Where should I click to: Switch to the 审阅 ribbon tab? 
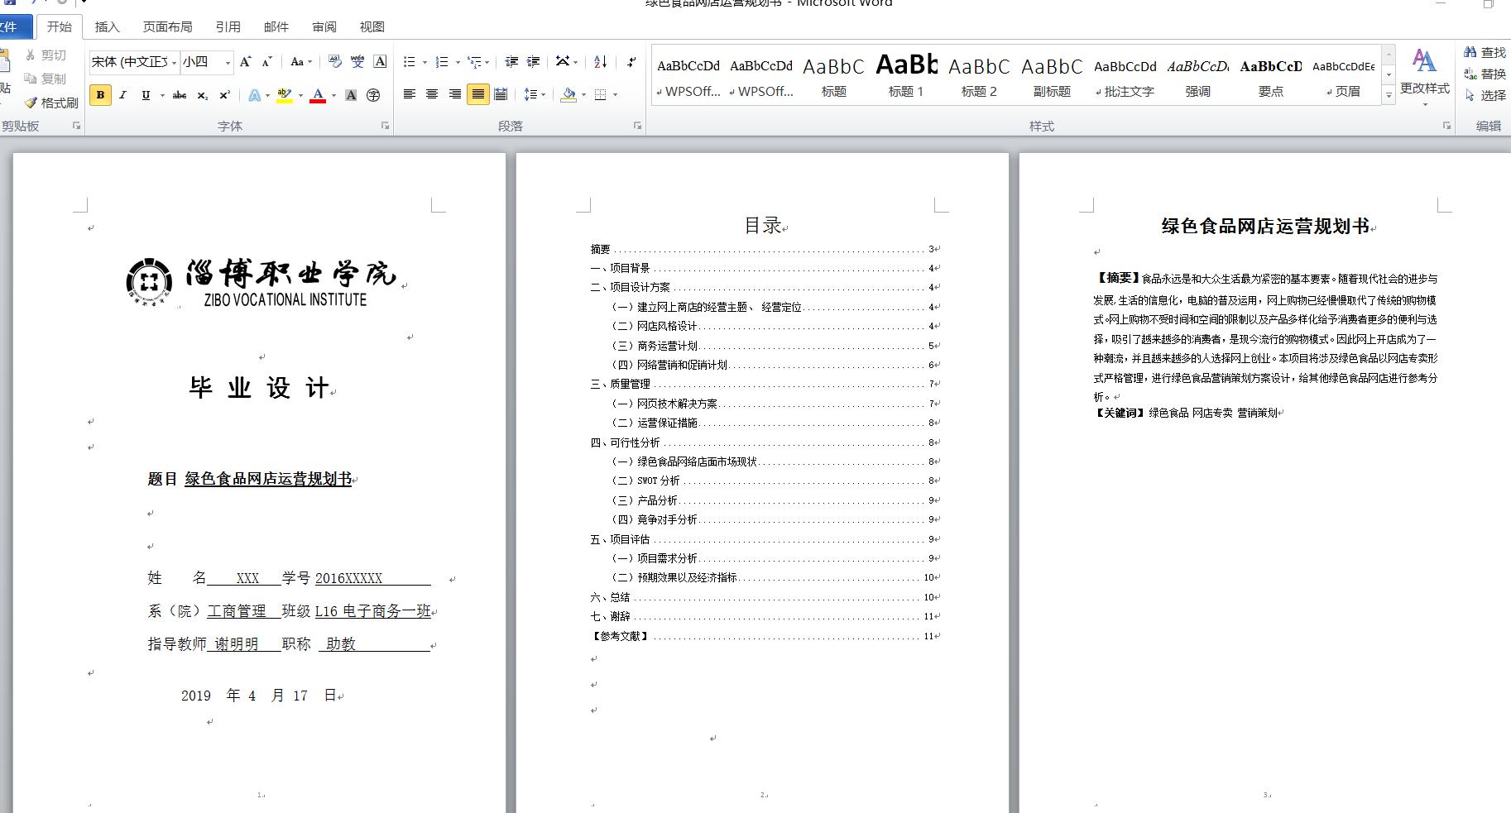[x=324, y=26]
